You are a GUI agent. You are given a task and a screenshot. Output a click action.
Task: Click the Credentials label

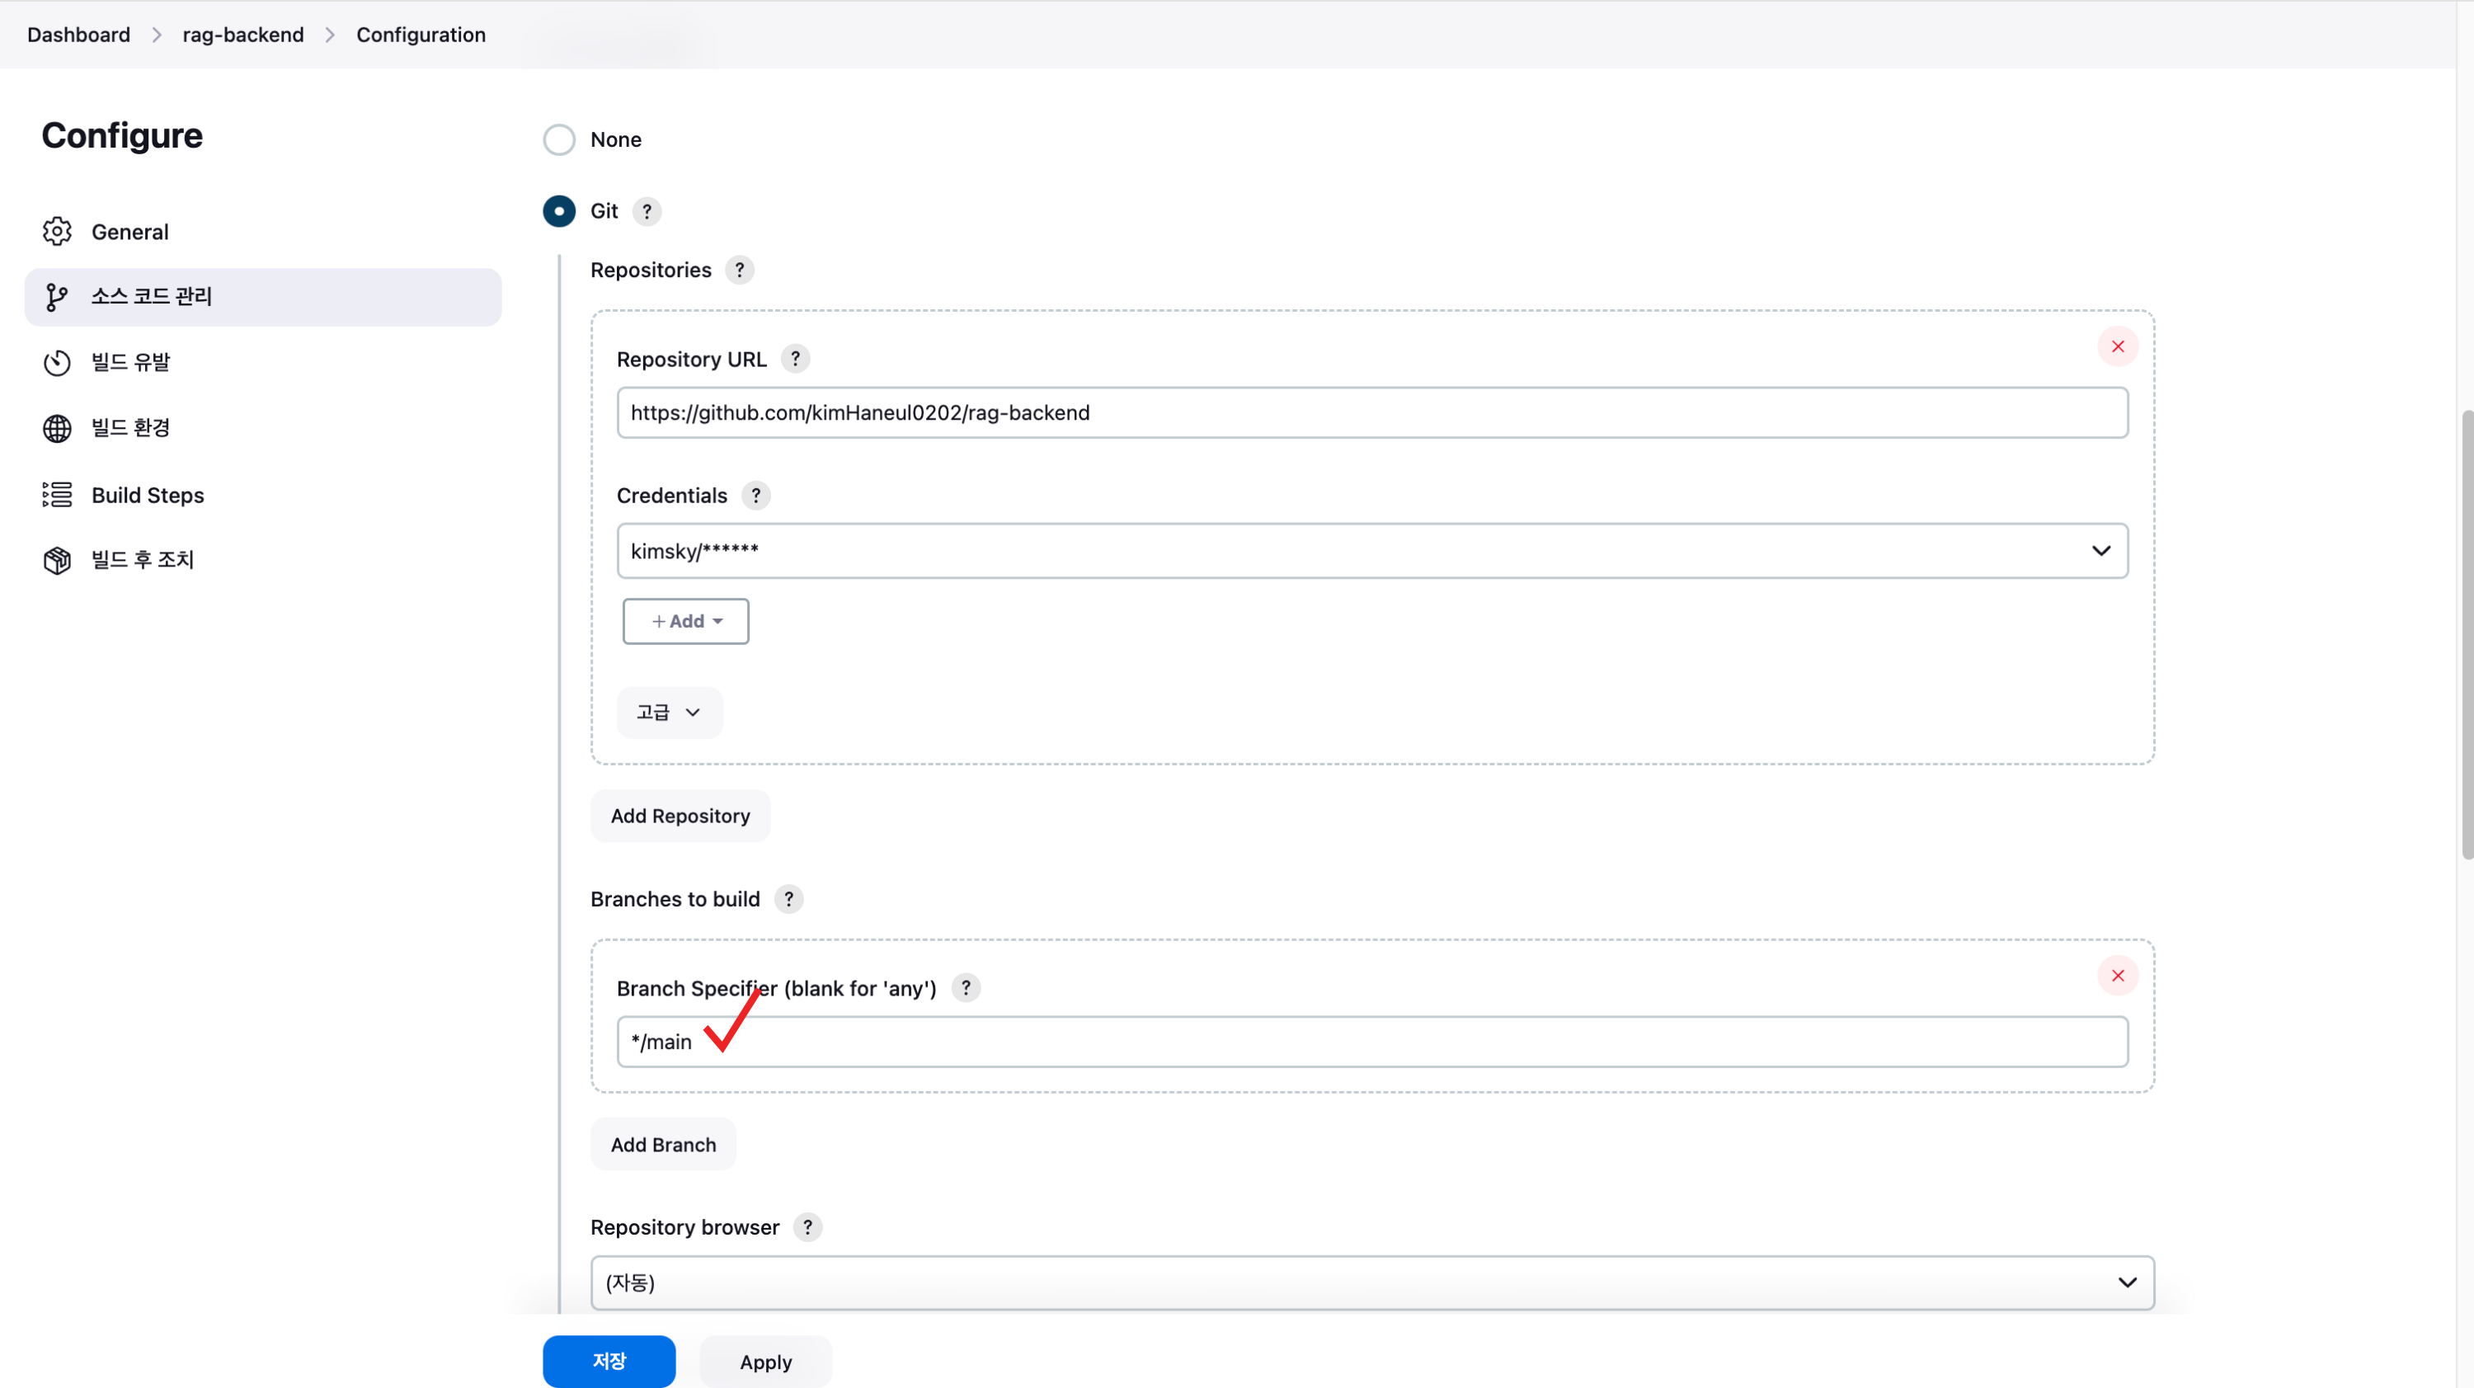pos(671,496)
